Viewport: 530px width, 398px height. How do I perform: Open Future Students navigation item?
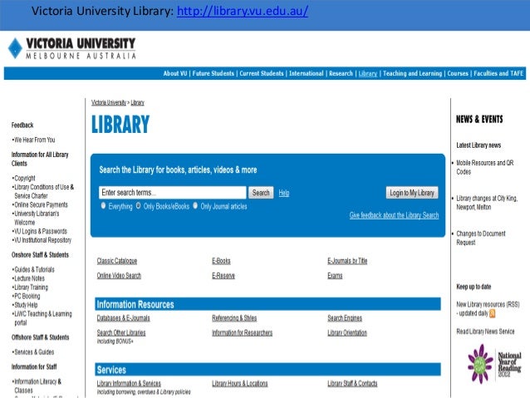tap(213, 73)
